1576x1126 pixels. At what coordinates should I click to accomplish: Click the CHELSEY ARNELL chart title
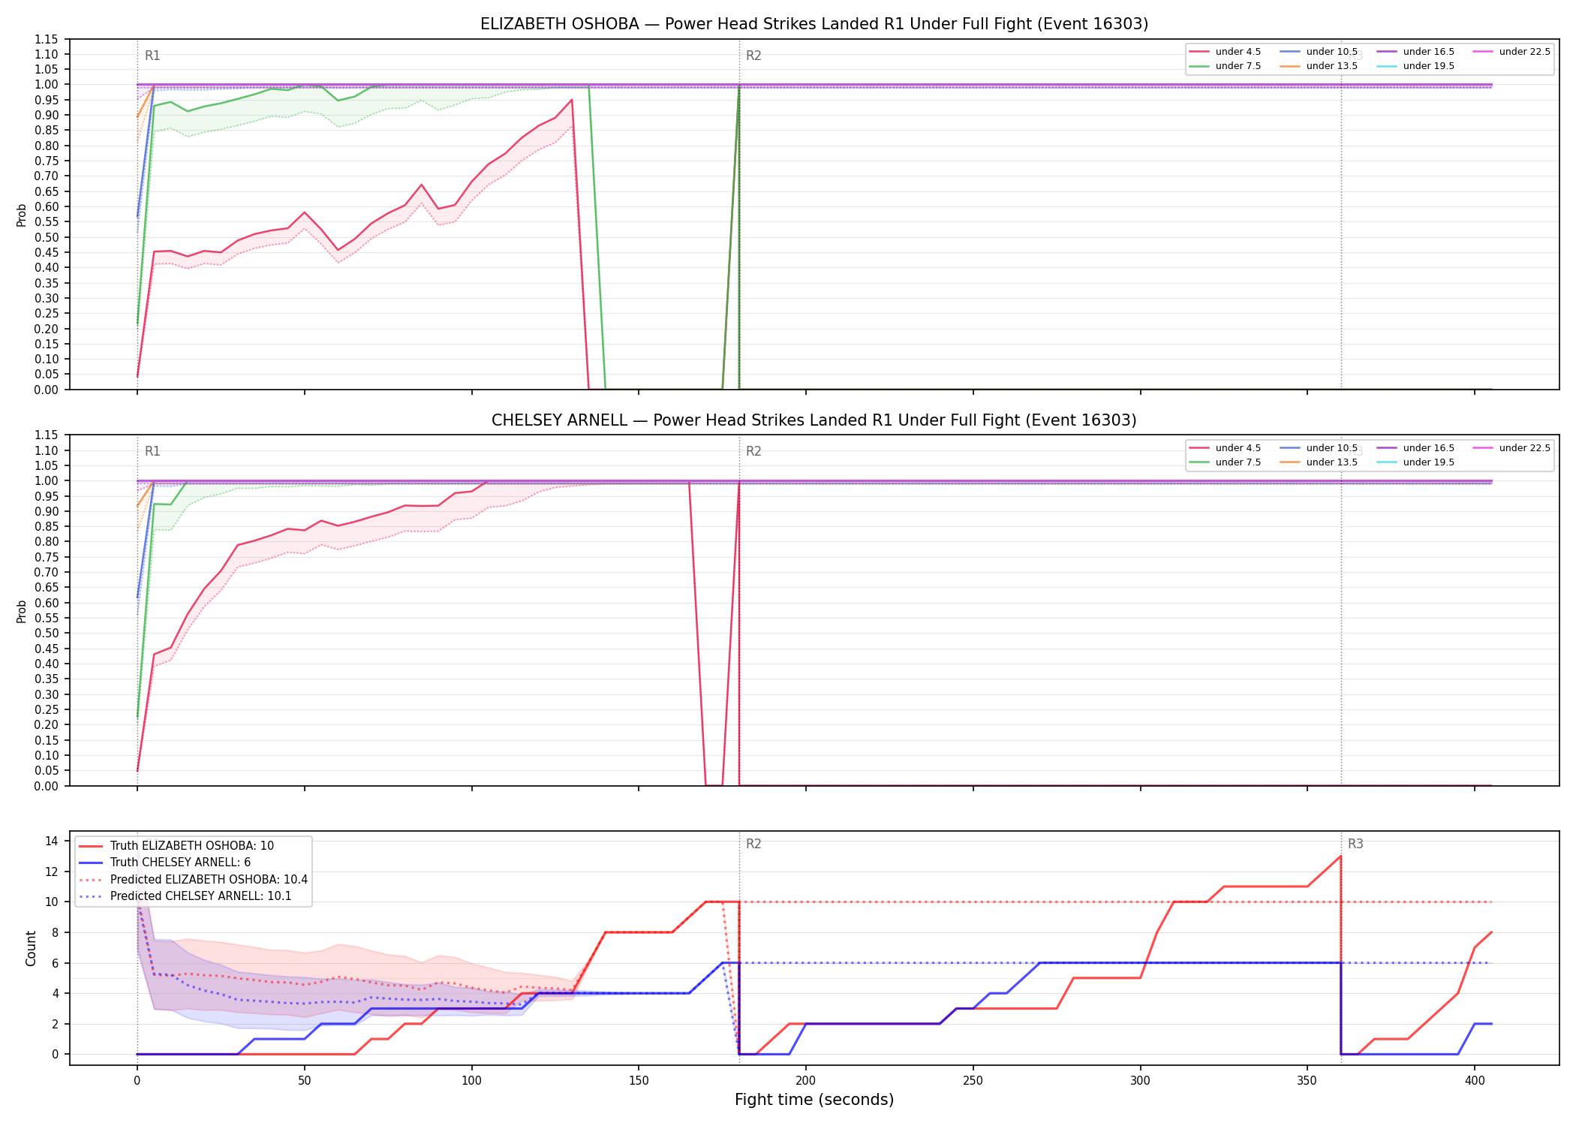pos(814,420)
